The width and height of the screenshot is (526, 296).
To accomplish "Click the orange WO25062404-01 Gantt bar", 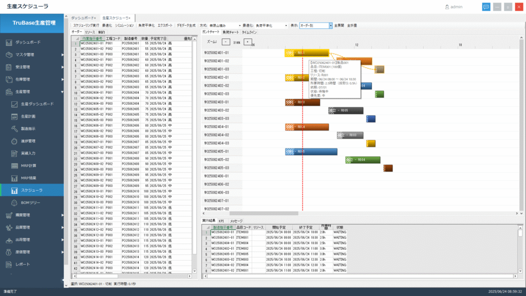I will click(x=307, y=127).
